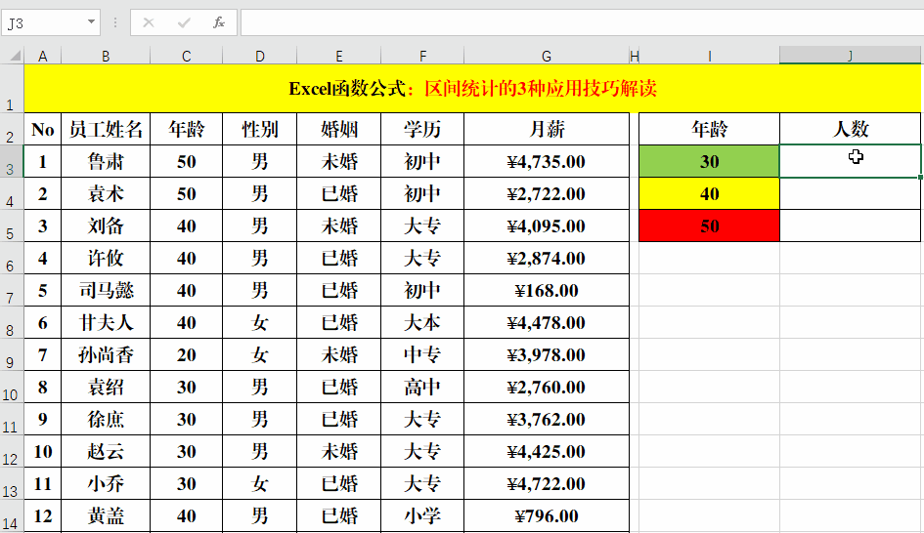Click education cell 大本
Image resolution: width=924 pixels, height=533 pixels.
[x=422, y=322]
